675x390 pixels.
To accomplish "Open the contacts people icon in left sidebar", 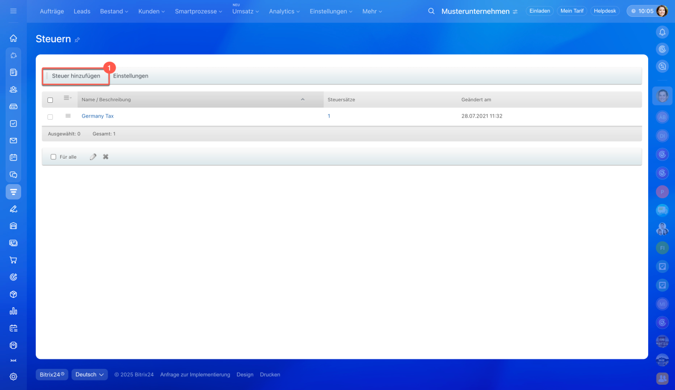I will (13, 90).
